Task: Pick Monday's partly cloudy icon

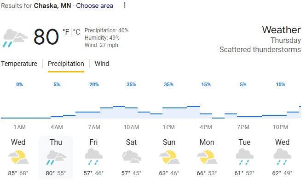Action: point(207,157)
